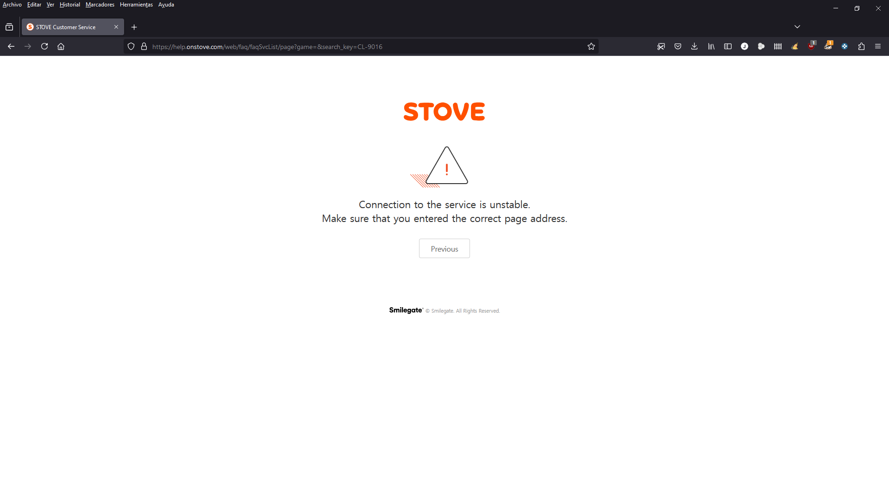Open the Extensions puzzle piece icon

(x=861, y=46)
